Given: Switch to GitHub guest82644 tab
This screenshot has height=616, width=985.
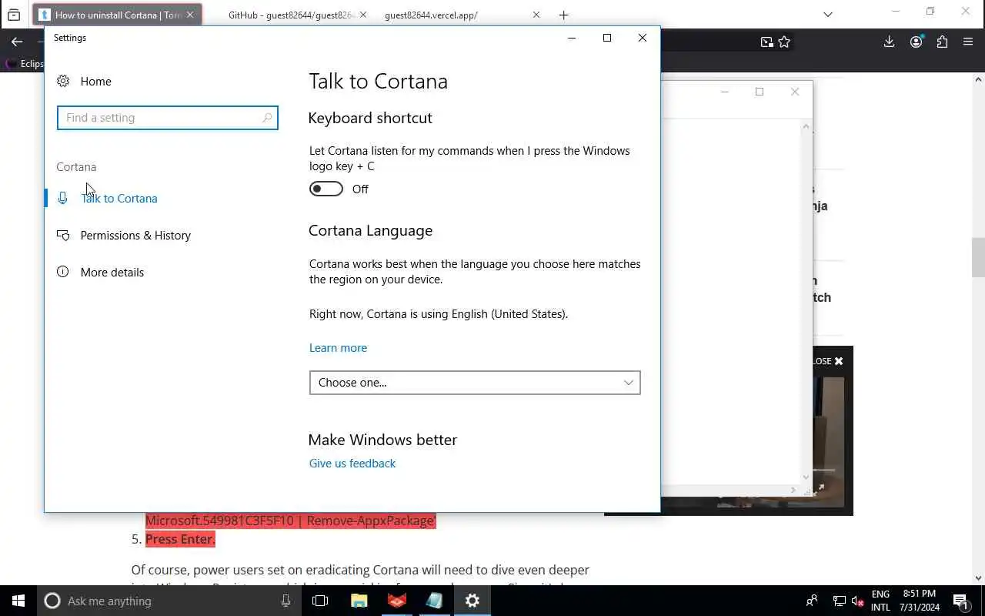Looking at the screenshot, I should (290, 15).
